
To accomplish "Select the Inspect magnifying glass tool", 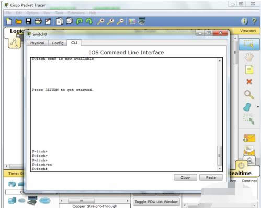I will click(x=249, y=95).
